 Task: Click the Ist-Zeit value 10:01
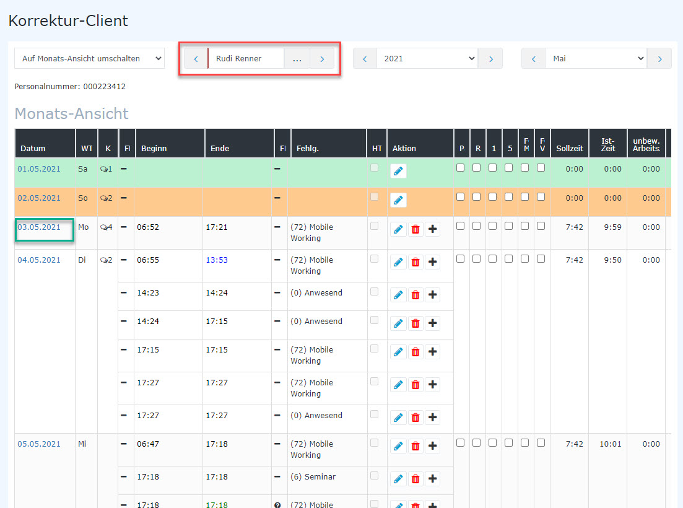(x=611, y=444)
